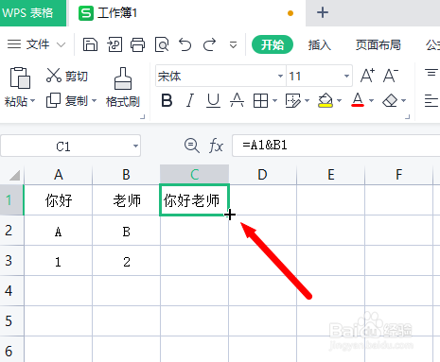
Task: Switch to the 页面布局 Page Layout tab
Action: pos(378,44)
